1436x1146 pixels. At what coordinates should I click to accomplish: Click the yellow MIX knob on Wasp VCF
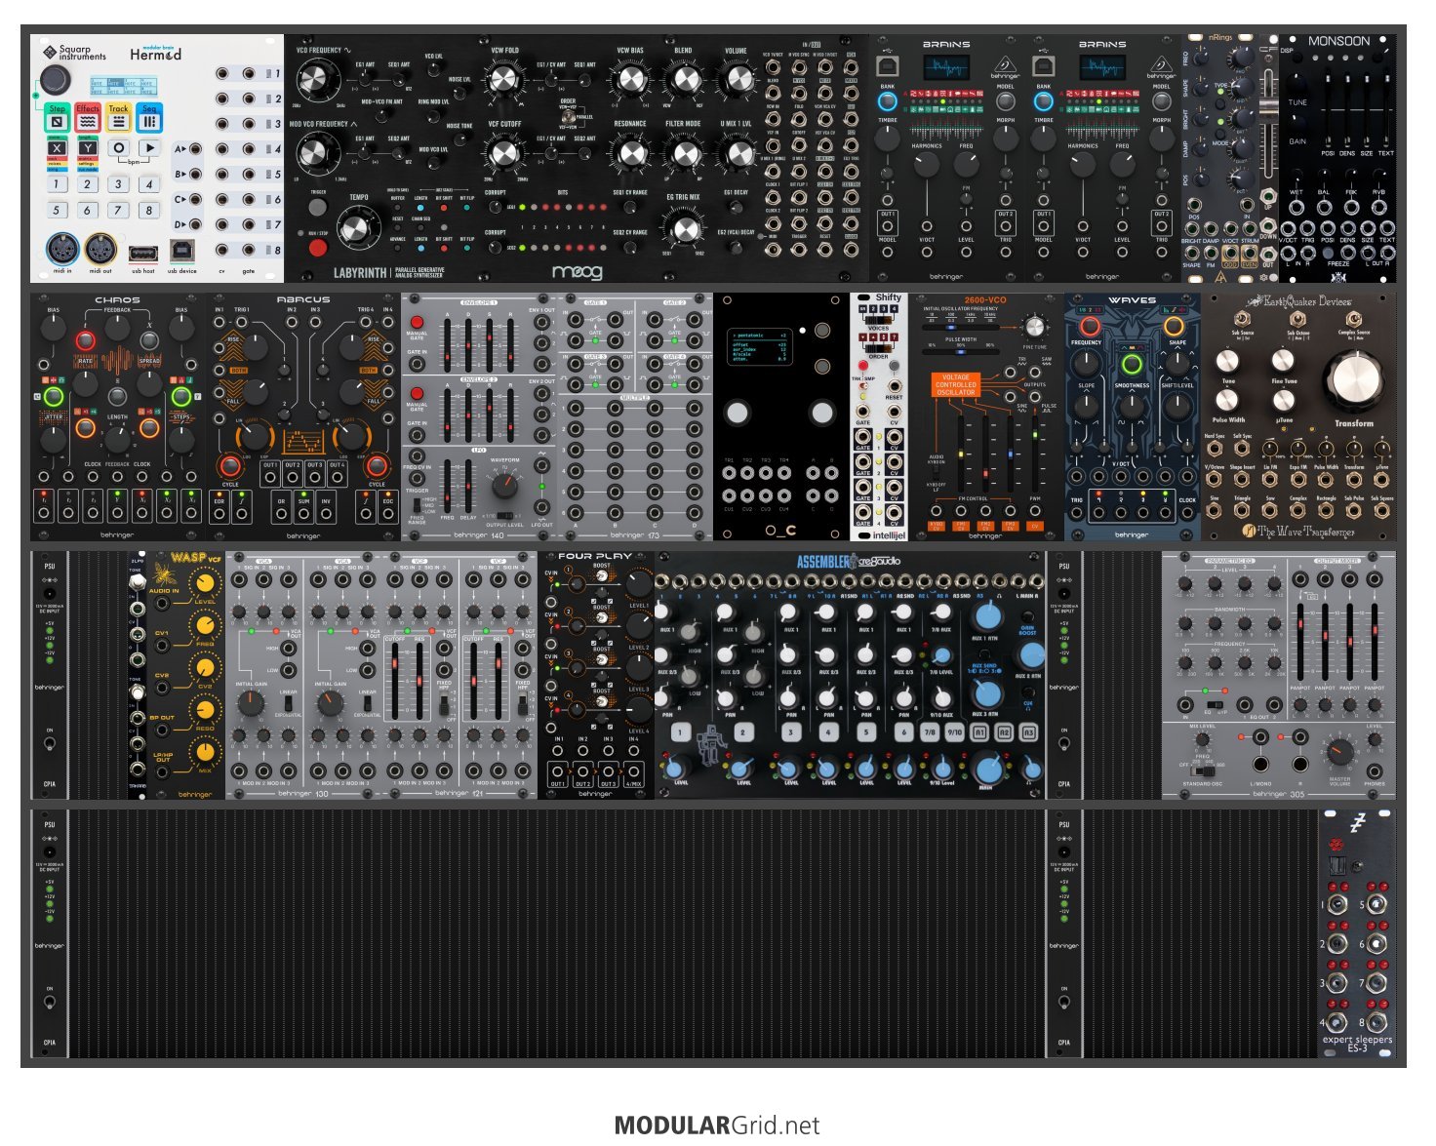(205, 751)
